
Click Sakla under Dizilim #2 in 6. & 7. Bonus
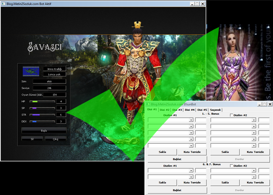[x=225, y=183]
